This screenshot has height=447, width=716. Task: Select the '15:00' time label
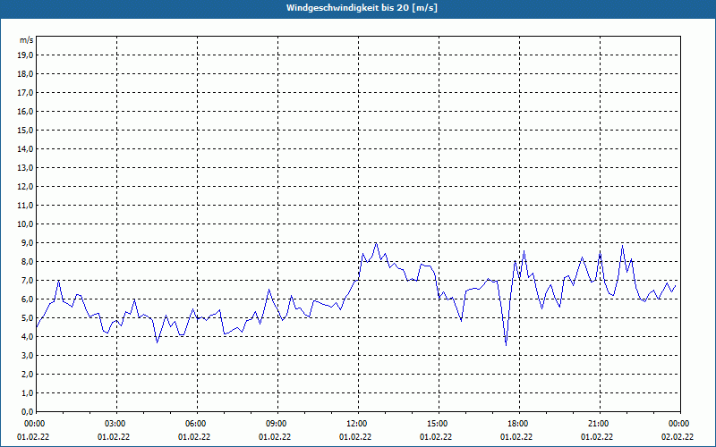pos(439,424)
